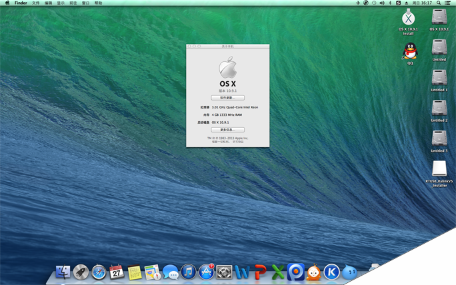Image resolution: width=456 pixels, height=285 pixels.
Task: Open Time Machine menu bar icon
Action: 374,3
